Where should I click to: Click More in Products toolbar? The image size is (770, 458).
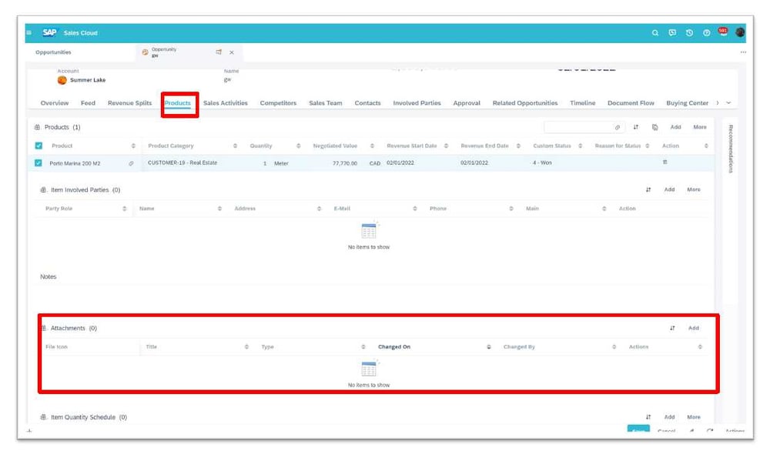[x=700, y=127]
